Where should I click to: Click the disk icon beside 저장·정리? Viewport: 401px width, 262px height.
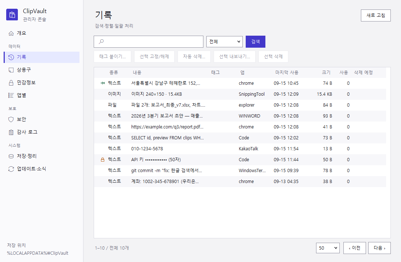(x=11, y=156)
